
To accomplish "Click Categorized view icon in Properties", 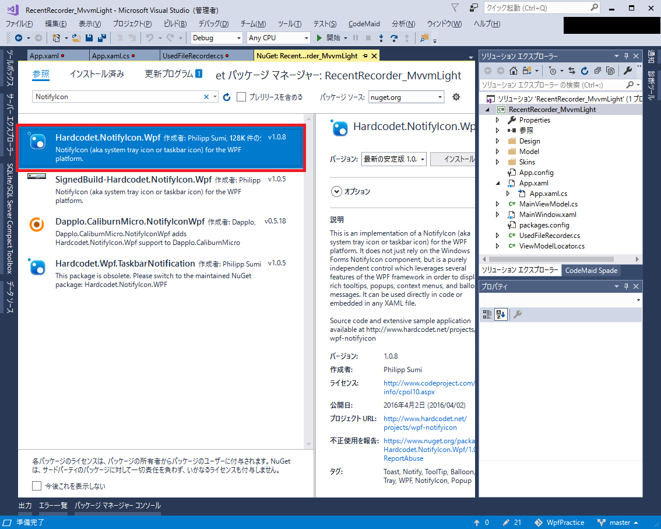I will coord(487,314).
